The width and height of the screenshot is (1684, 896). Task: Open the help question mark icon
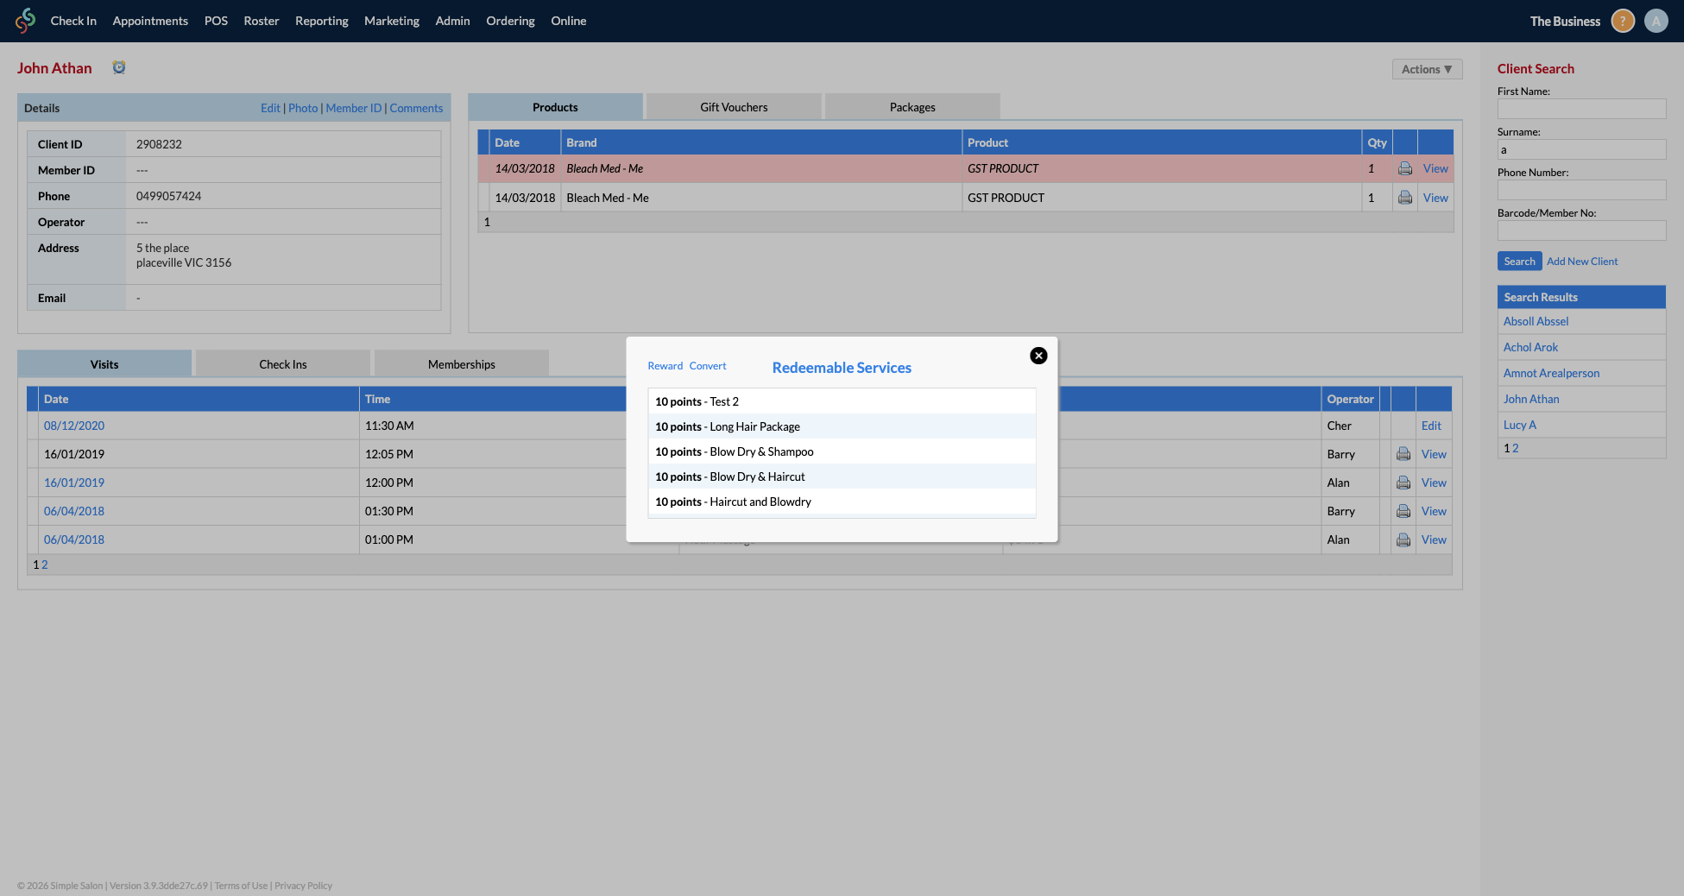[x=1622, y=21]
